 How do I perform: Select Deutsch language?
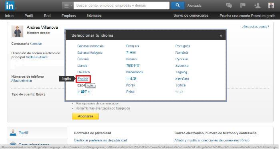coord(84,72)
